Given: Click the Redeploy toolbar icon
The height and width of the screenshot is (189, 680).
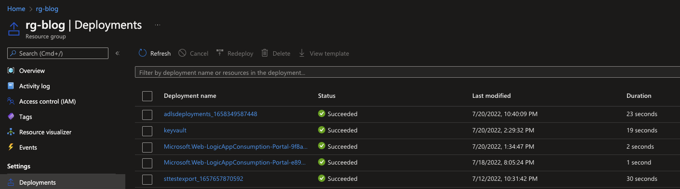Looking at the screenshot, I should click(x=220, y=53).
